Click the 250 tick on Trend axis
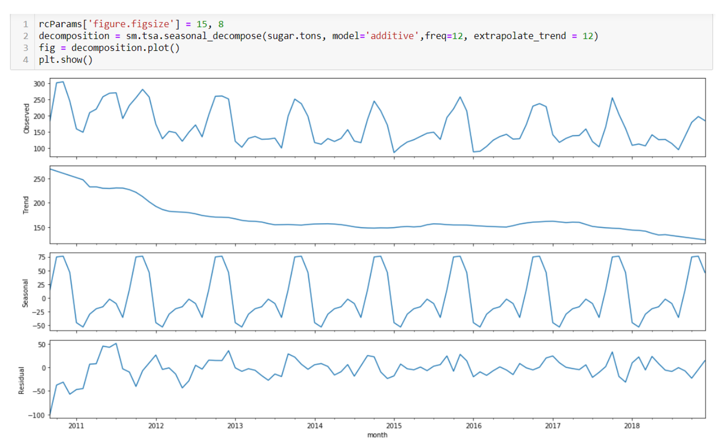 pos(39,179)
